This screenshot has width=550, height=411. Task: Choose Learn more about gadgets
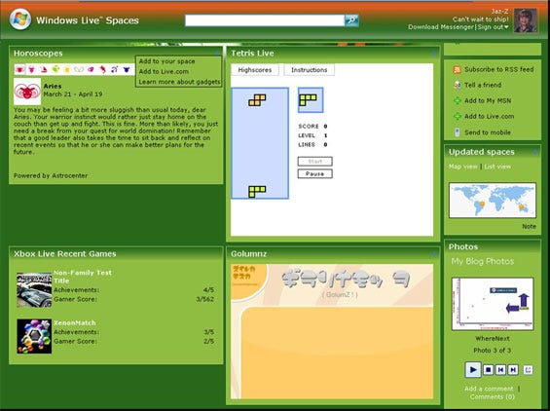pos(179,82)
